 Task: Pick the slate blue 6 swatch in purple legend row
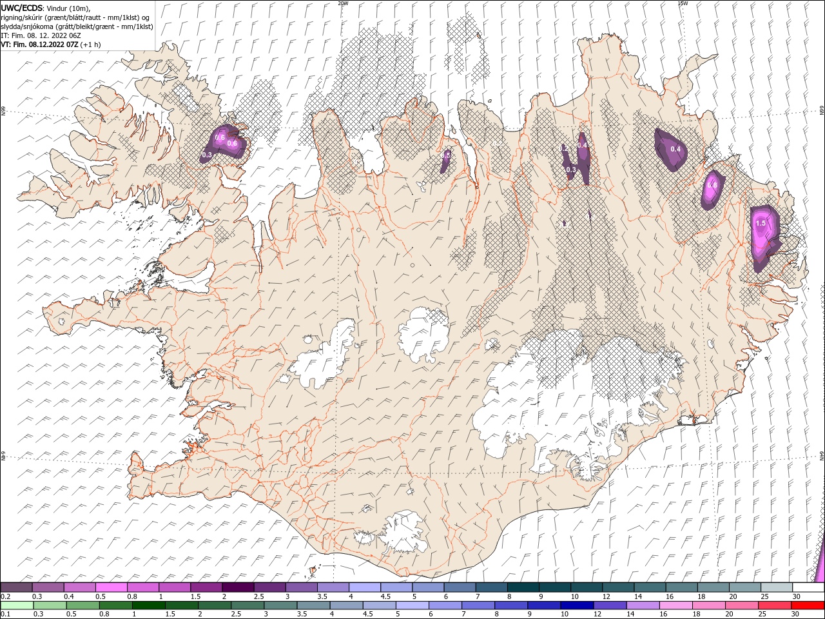pyautogui.click(x=460, y=587)
